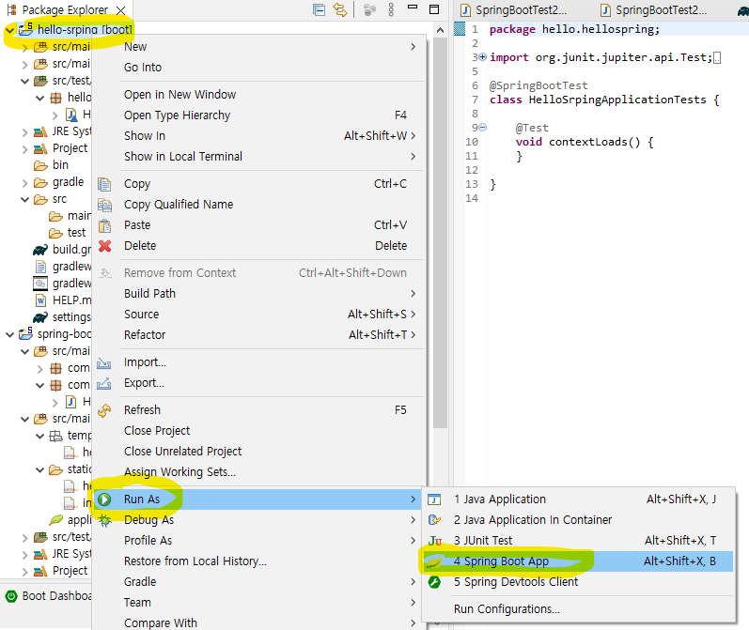Open the Boot Dashboard view
The width and height of the screenshot is (749, 630).
point(56,596)
